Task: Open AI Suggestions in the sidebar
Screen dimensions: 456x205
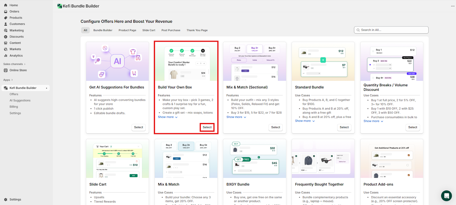Action: pyautogui.click(x=20, y=101)
